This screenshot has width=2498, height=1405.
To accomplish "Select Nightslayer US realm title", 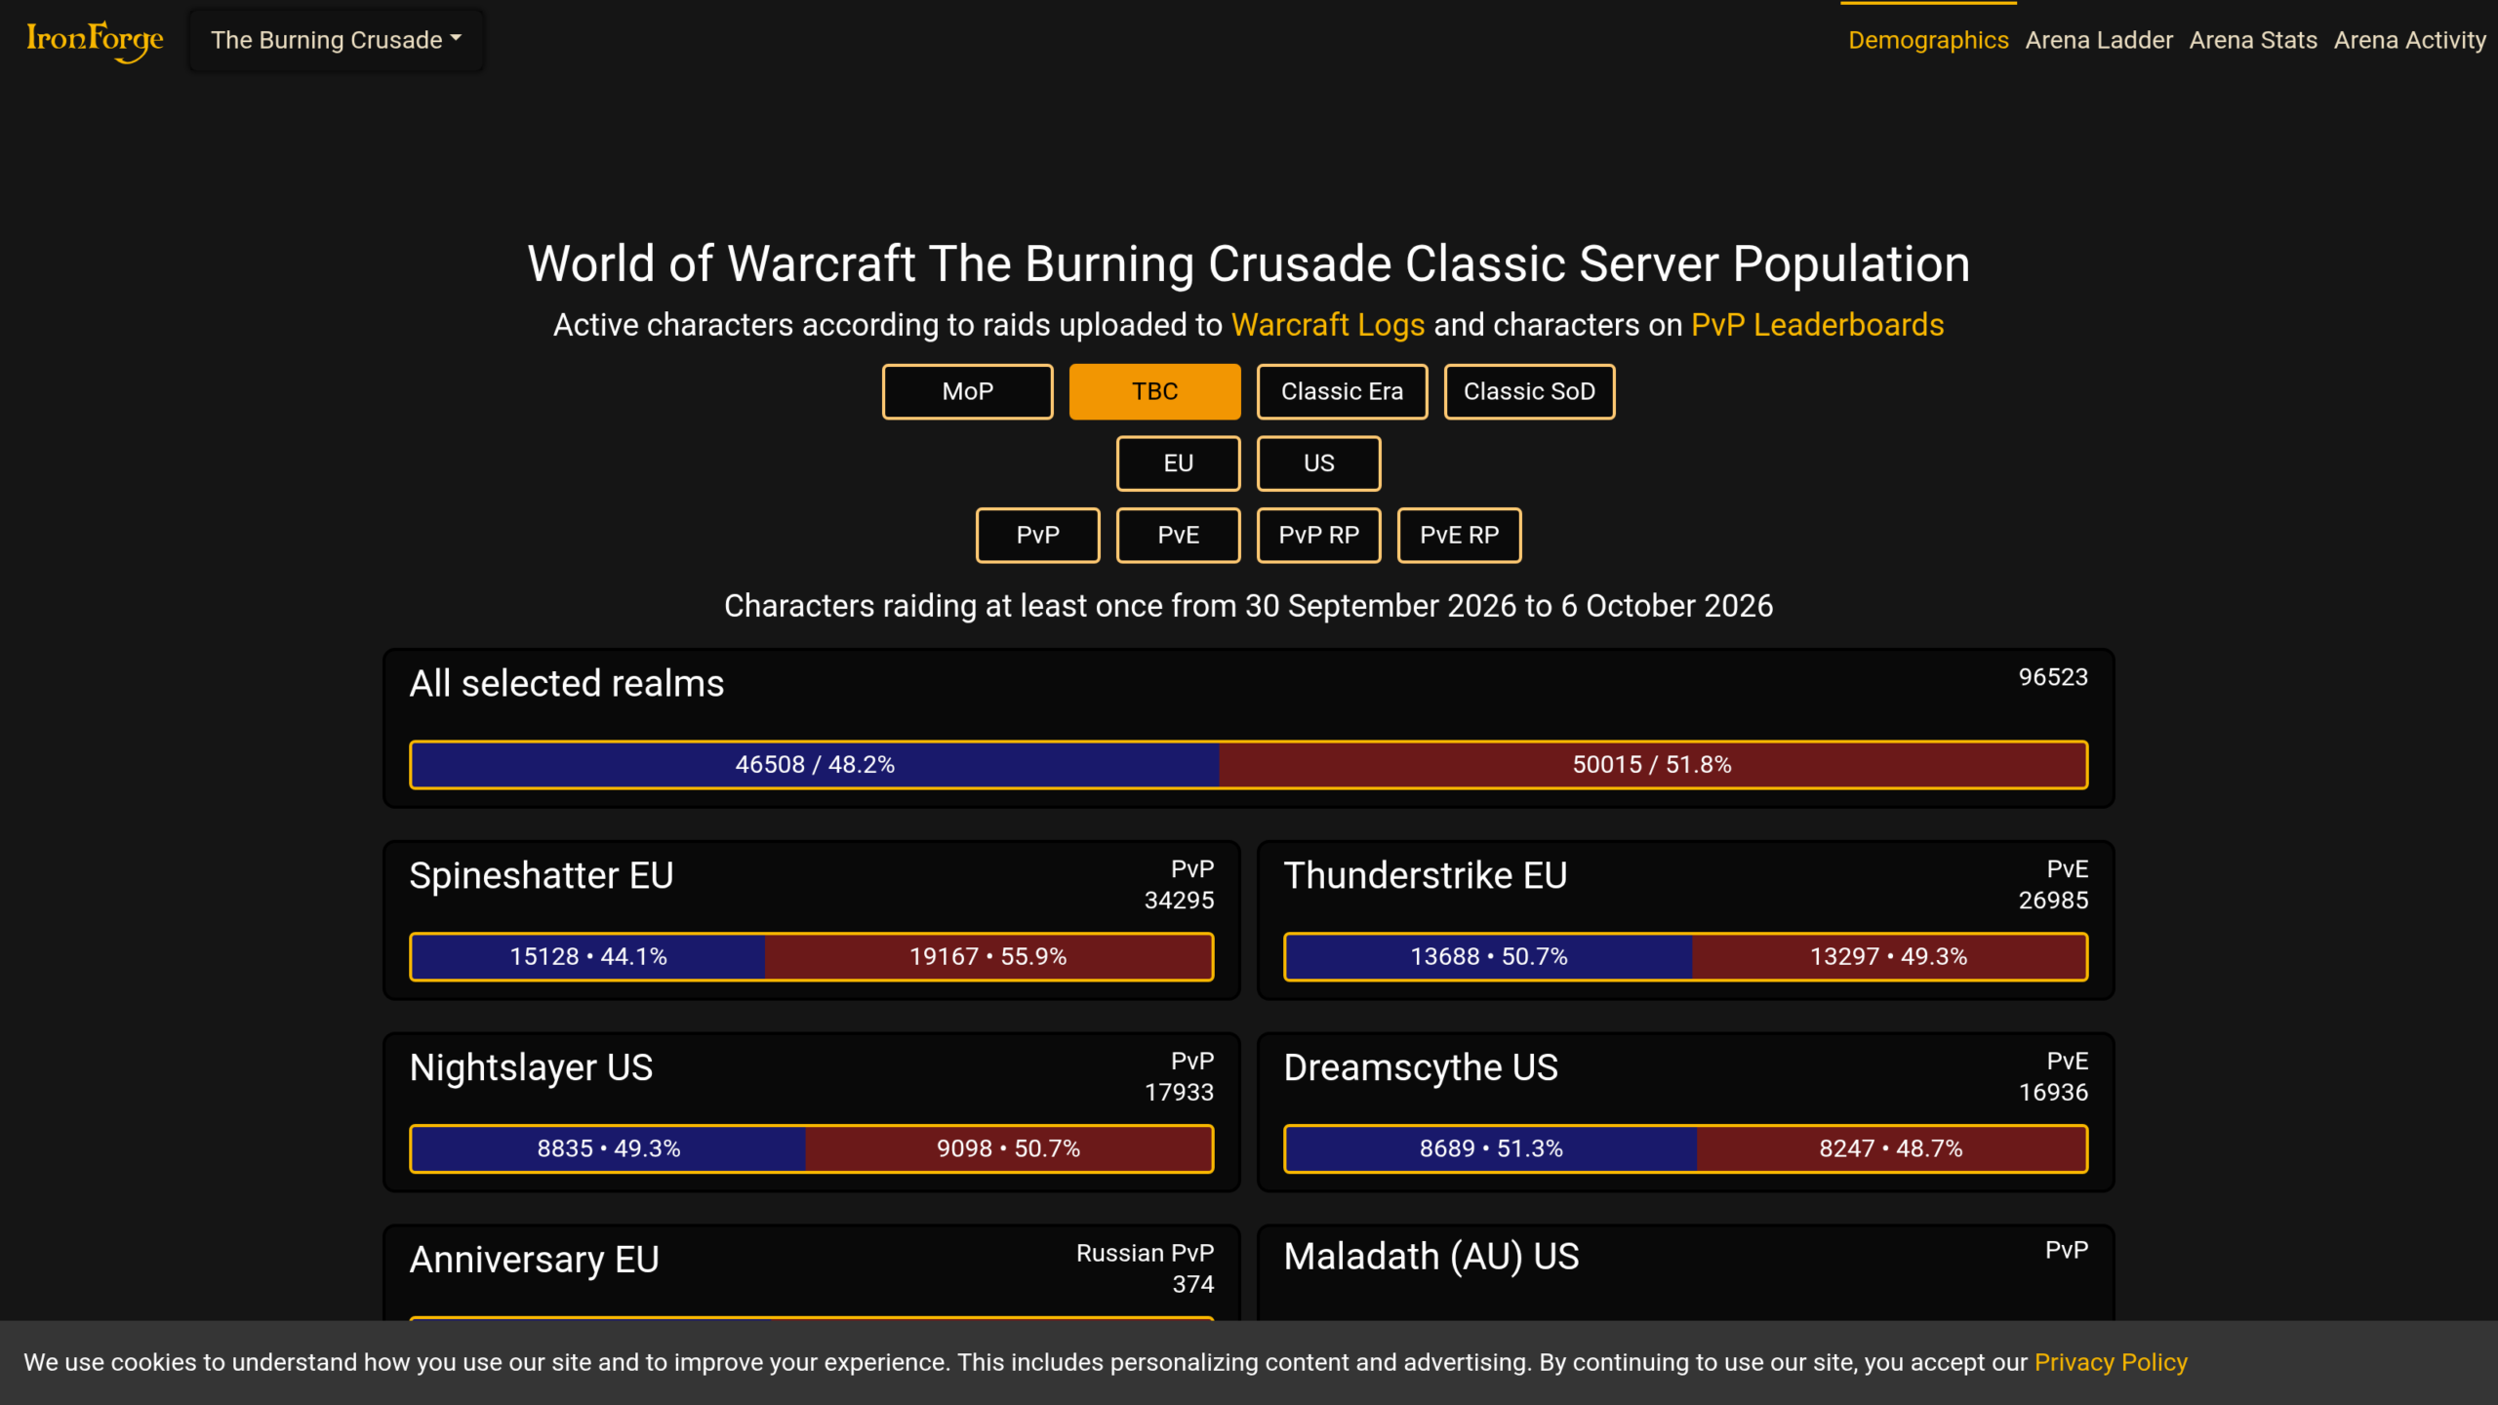I will point(531,1067).
